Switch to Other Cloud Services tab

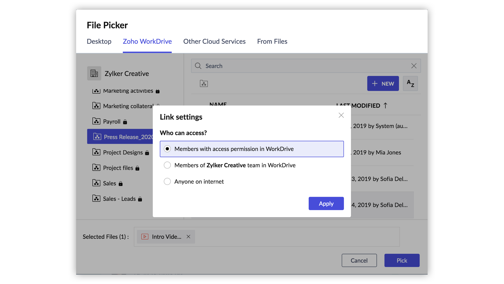pyautogui.click(x=214, y=42)
